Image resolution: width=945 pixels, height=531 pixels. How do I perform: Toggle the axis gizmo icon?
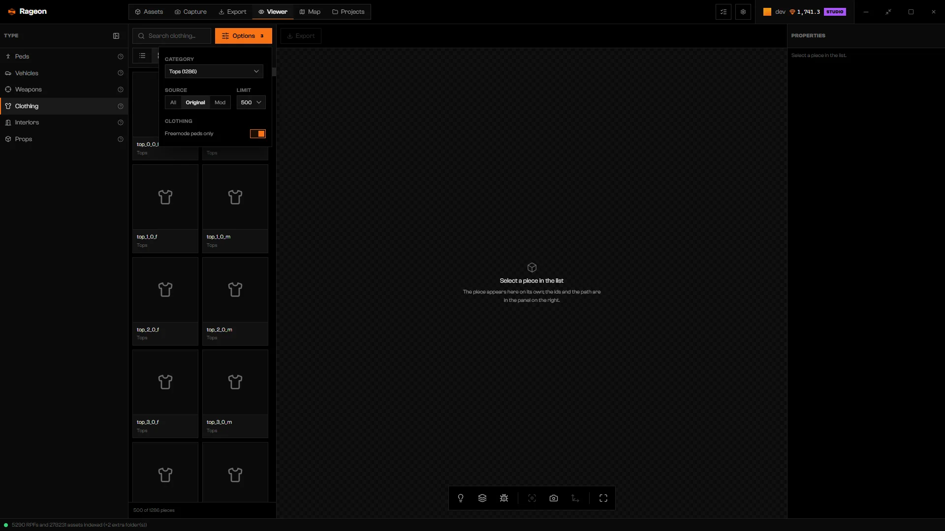[575, 498]
